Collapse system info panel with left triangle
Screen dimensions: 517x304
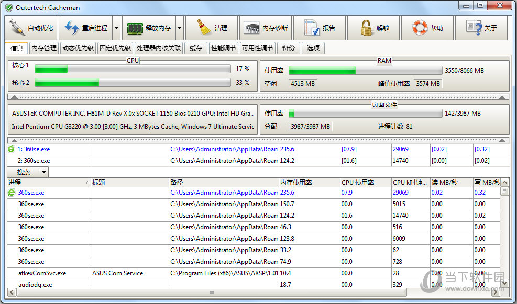click(14, 140)
